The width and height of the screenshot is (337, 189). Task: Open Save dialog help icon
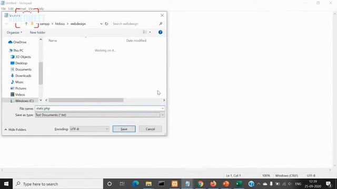coord(160,32)
